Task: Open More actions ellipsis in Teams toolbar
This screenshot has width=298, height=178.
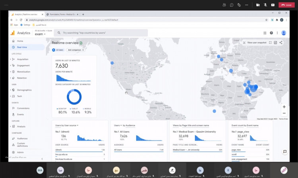Action: point(246,5)
